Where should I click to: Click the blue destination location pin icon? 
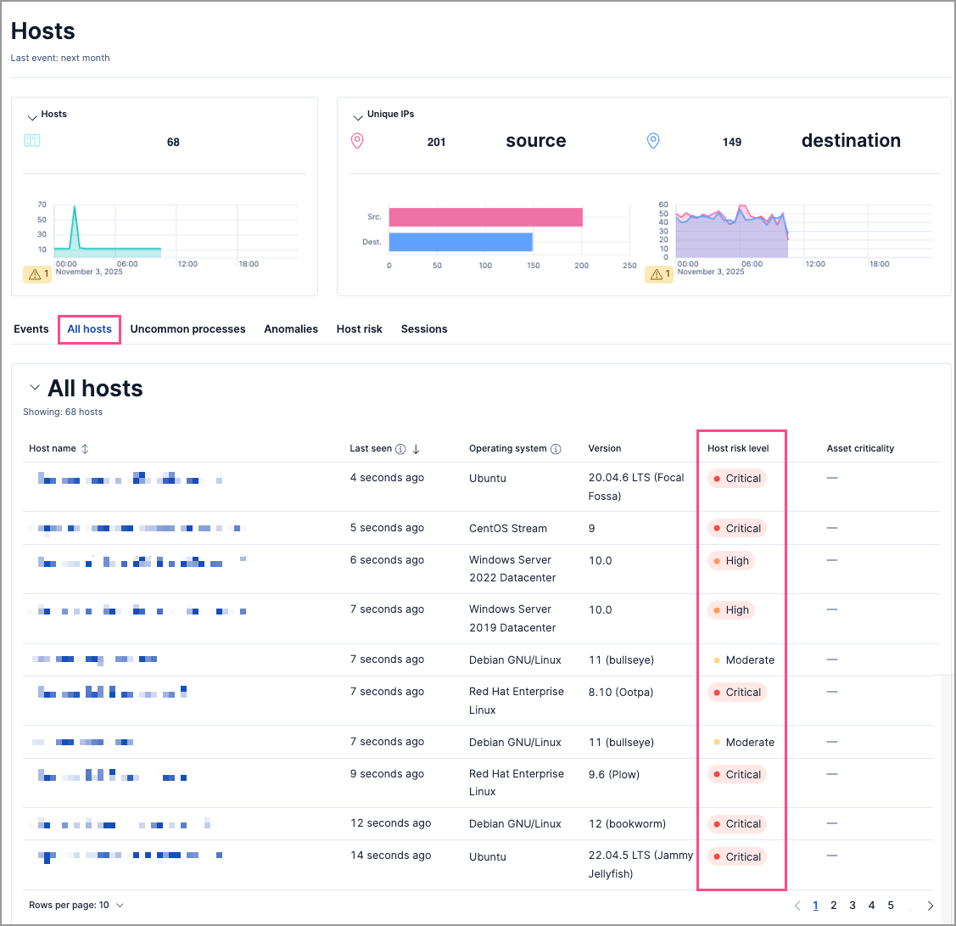pyautogui.click(x=653, y=141)
